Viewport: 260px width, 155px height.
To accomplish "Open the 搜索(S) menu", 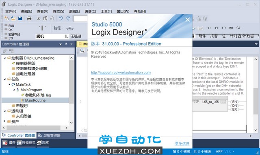I will 58,11.
